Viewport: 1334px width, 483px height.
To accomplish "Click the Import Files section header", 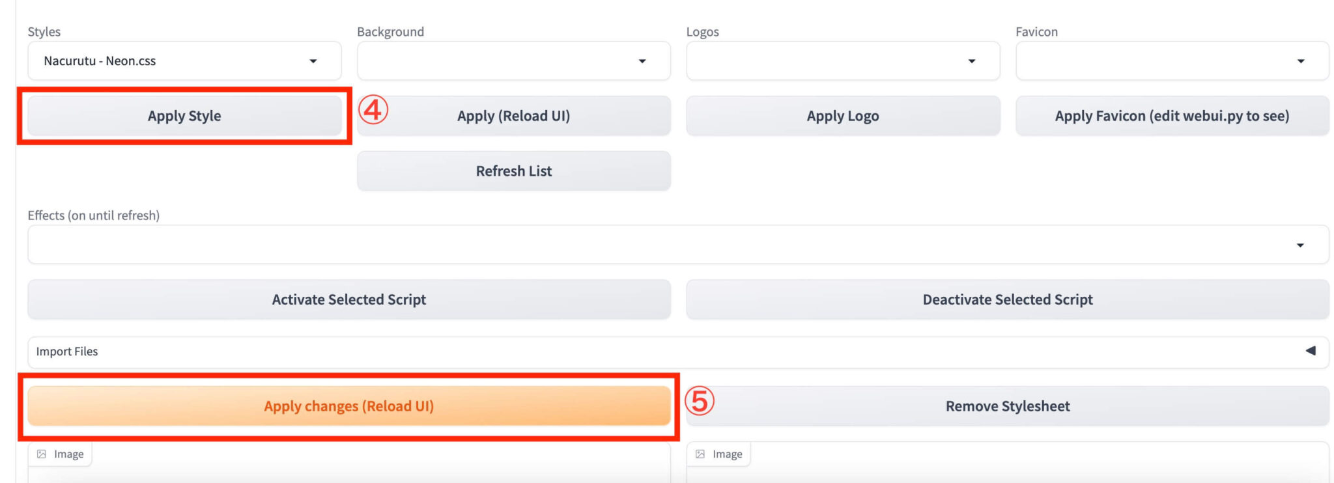I will click(x=67, y=352).
